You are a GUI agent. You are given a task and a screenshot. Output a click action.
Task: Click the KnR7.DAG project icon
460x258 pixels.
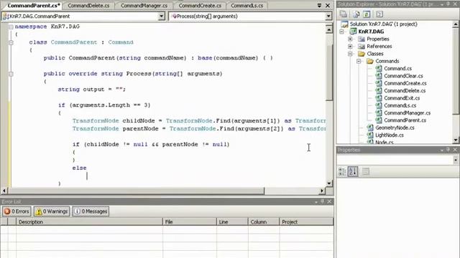tap(353, 32)
